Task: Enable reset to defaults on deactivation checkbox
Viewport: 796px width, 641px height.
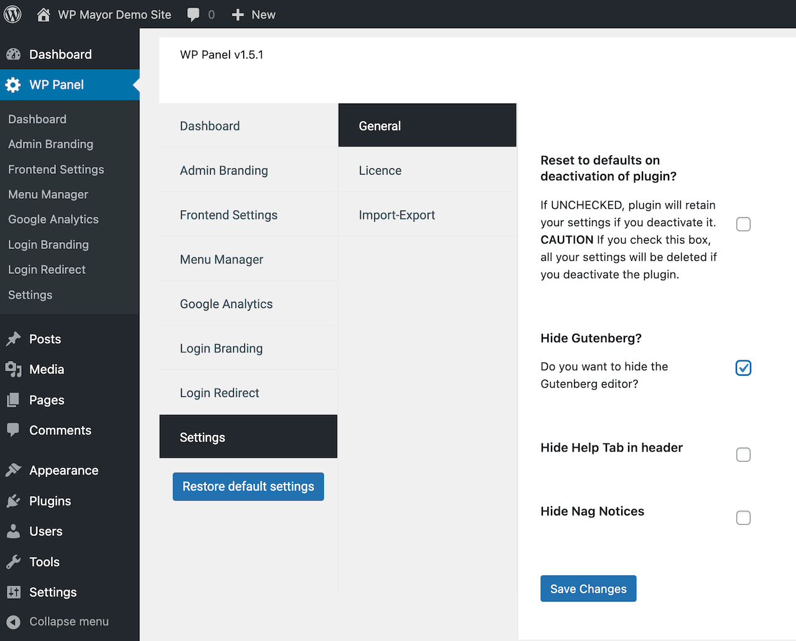Action: (743, 224)
